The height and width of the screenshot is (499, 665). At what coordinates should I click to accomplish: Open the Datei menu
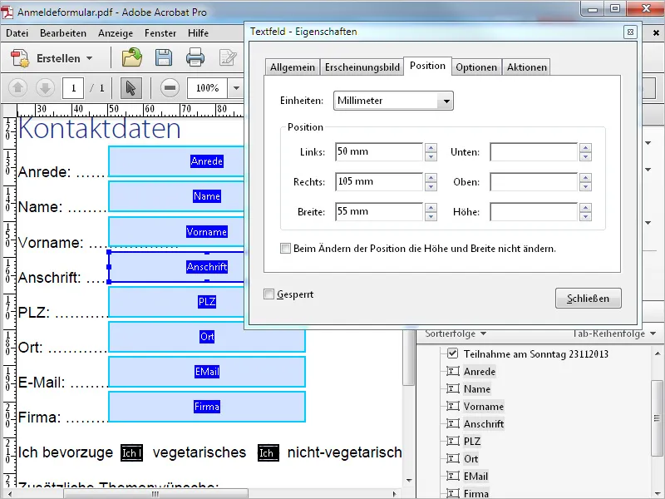tap(17, 33)
